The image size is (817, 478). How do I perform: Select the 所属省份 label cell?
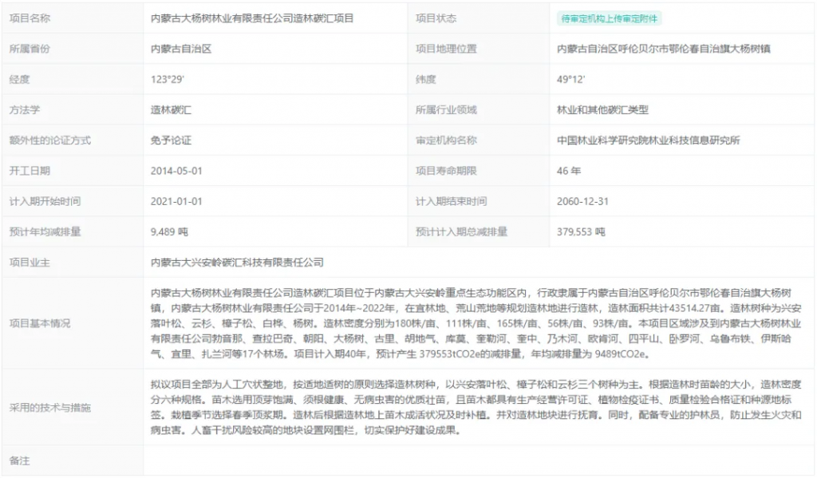29,49
